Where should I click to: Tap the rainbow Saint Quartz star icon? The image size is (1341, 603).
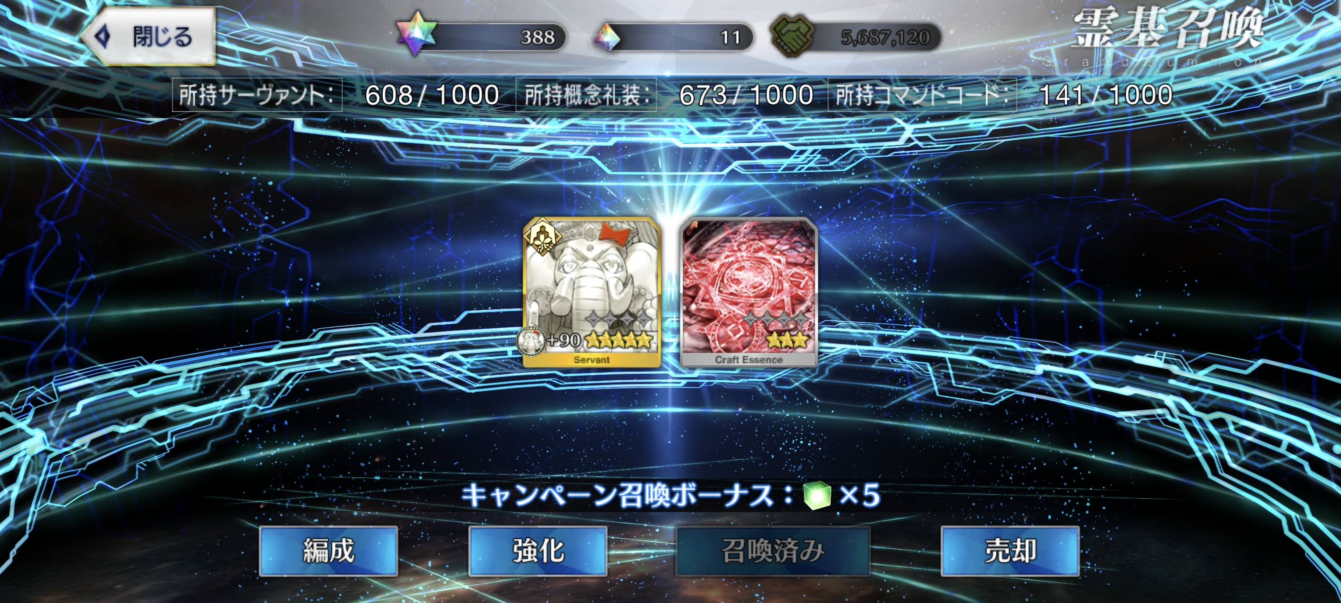click(x=416, y=34)
